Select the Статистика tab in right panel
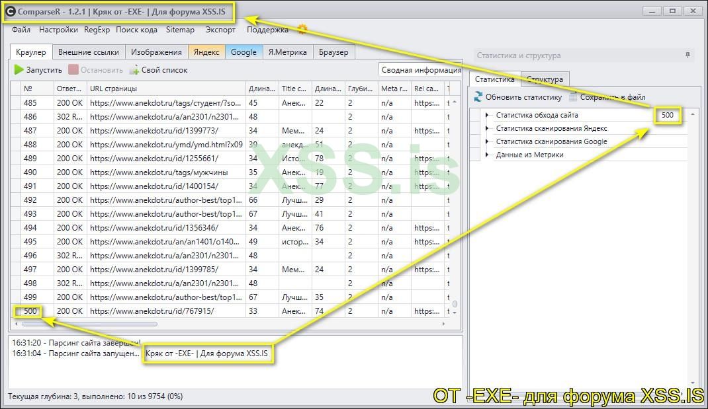708x409 pixels. [494, 79]
